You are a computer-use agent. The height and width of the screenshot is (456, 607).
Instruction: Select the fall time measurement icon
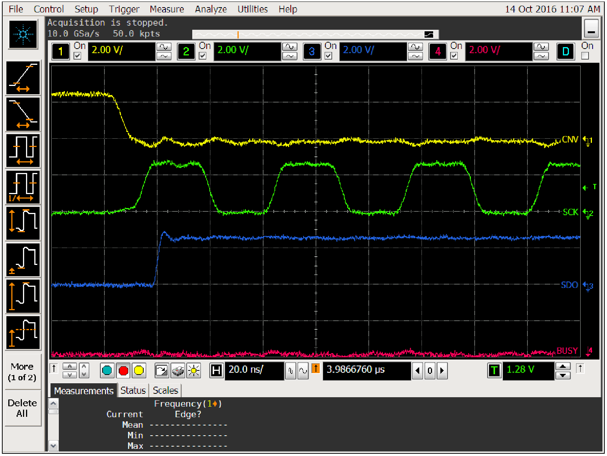pos(23,115)
